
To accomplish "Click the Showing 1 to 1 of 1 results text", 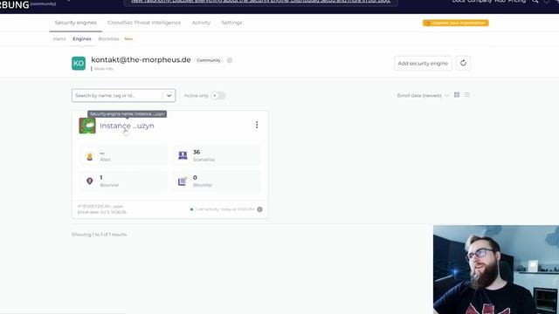I will pos(99,235).
